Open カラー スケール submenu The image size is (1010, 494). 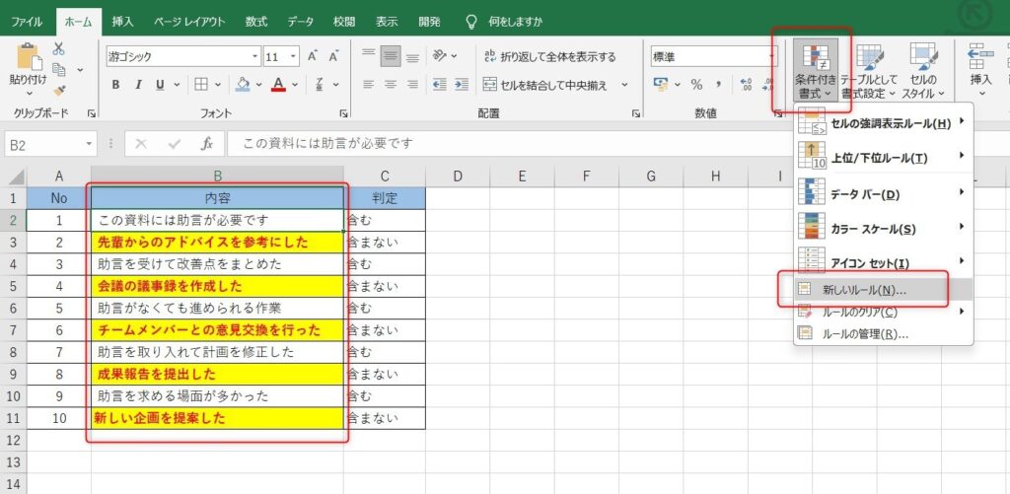883,228
